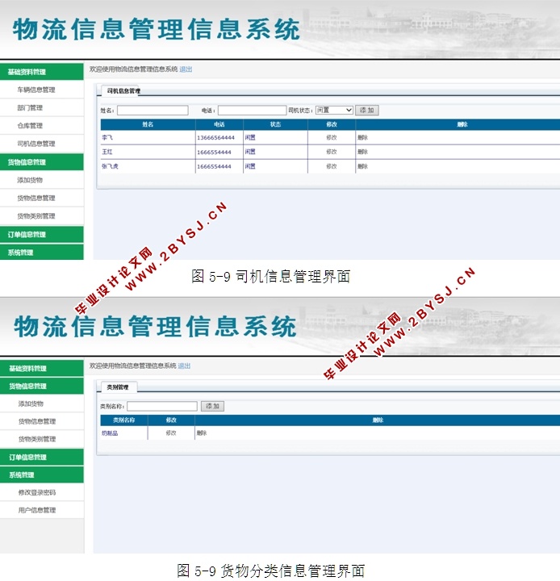Image resolution: width=560 pixels, height=581 pixels.
Task: Open 车辆信息管理 in the sidebar
Action: [36, 90]
